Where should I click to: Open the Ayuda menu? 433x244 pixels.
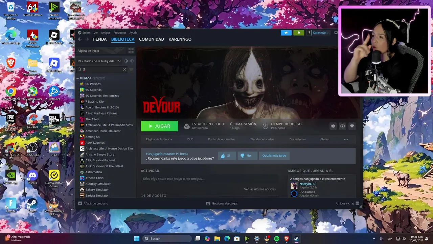coord(133,33)
